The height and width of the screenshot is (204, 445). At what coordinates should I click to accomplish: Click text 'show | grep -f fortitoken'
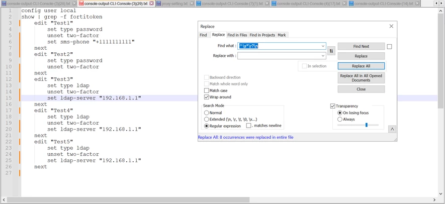click(61, 17)
